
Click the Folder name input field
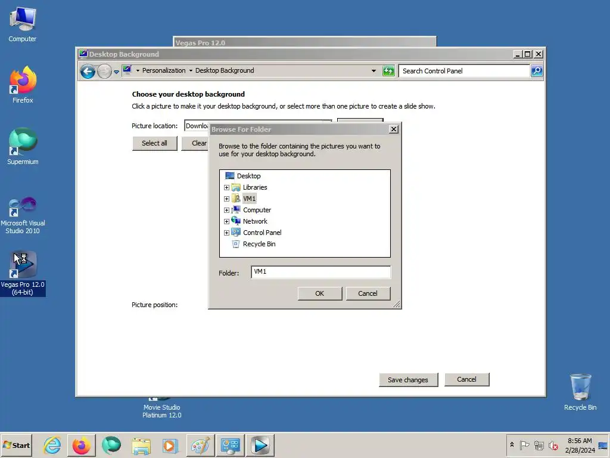pos(320,272)
